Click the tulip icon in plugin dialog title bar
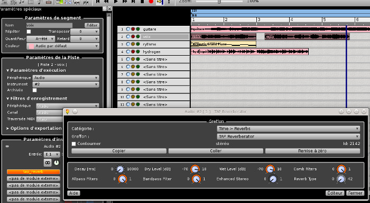Image resolution: width=370 pixels, height=203 pixels. [x=68, y=112]
